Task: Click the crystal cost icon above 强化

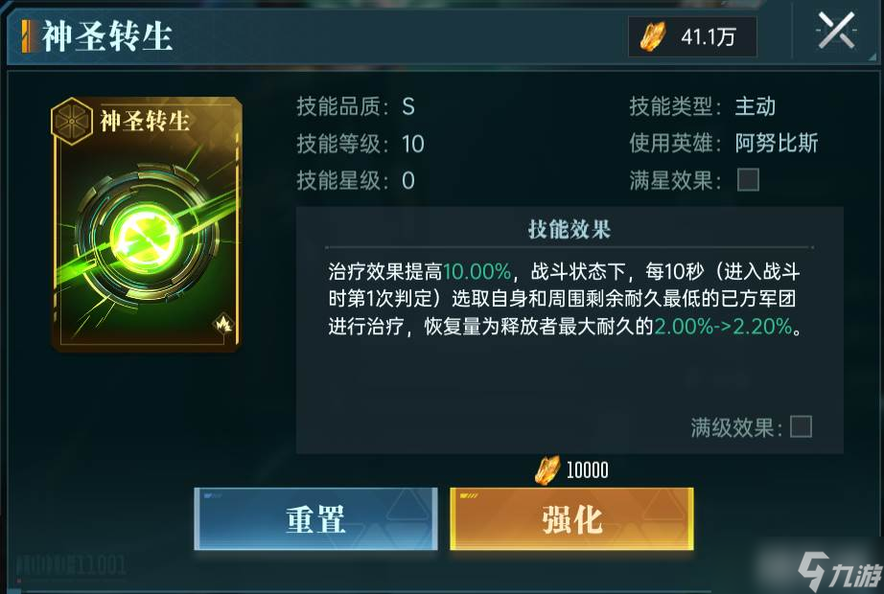Action: point(547,470)
